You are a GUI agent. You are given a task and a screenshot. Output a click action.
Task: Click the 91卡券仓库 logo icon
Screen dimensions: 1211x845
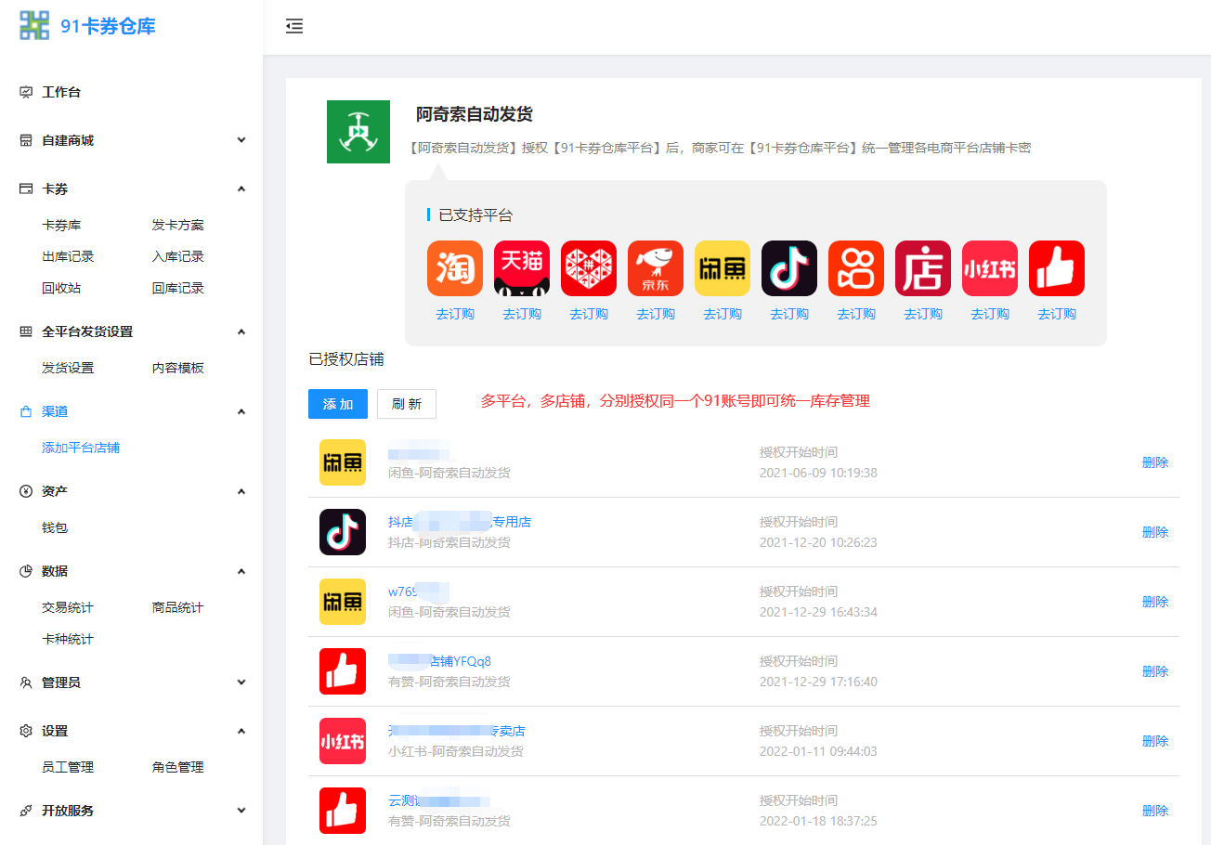pos(35,25)
